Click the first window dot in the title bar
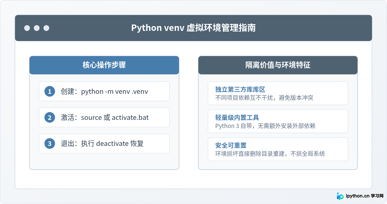The width and height of the screenshot is (387, 204). [x=27, y=28]
